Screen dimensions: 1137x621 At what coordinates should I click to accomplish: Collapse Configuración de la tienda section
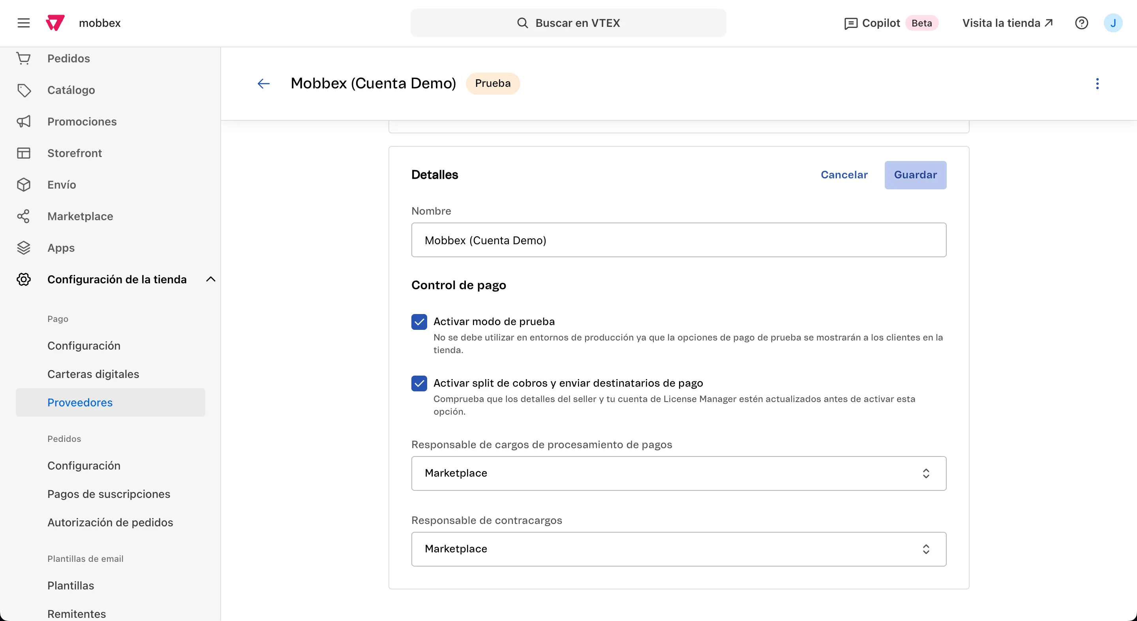[x=210, y=279]
